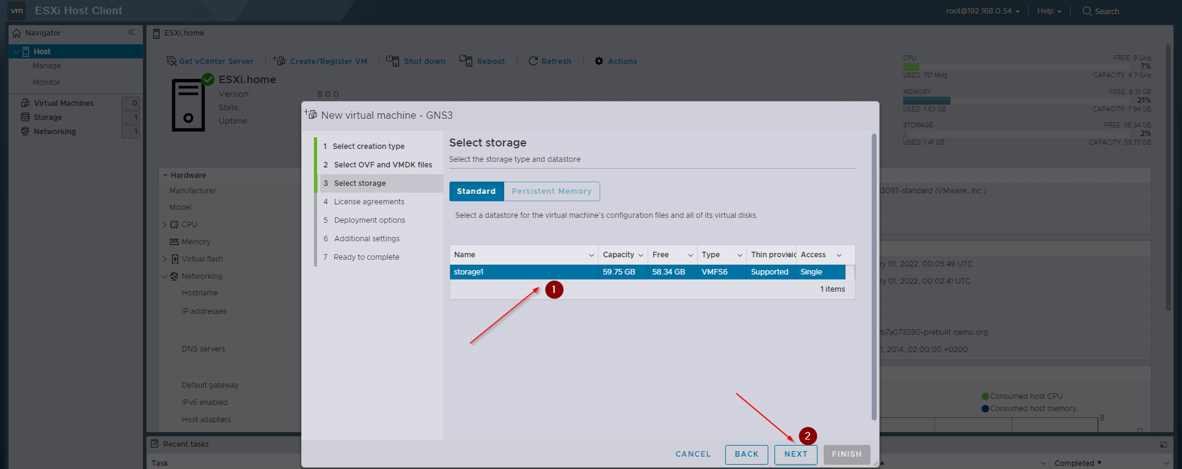Switch to Persistent Memory storage type
Screen dimensions: 1182x469
tap(551, 191)
